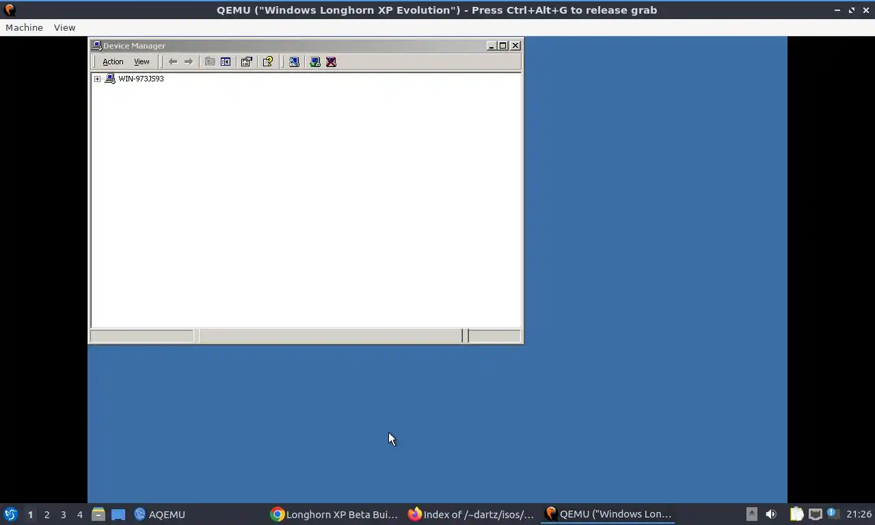The height and width of the screenshot is (525, 875).
Task: Switch to workspace 4
Action: 79,514
